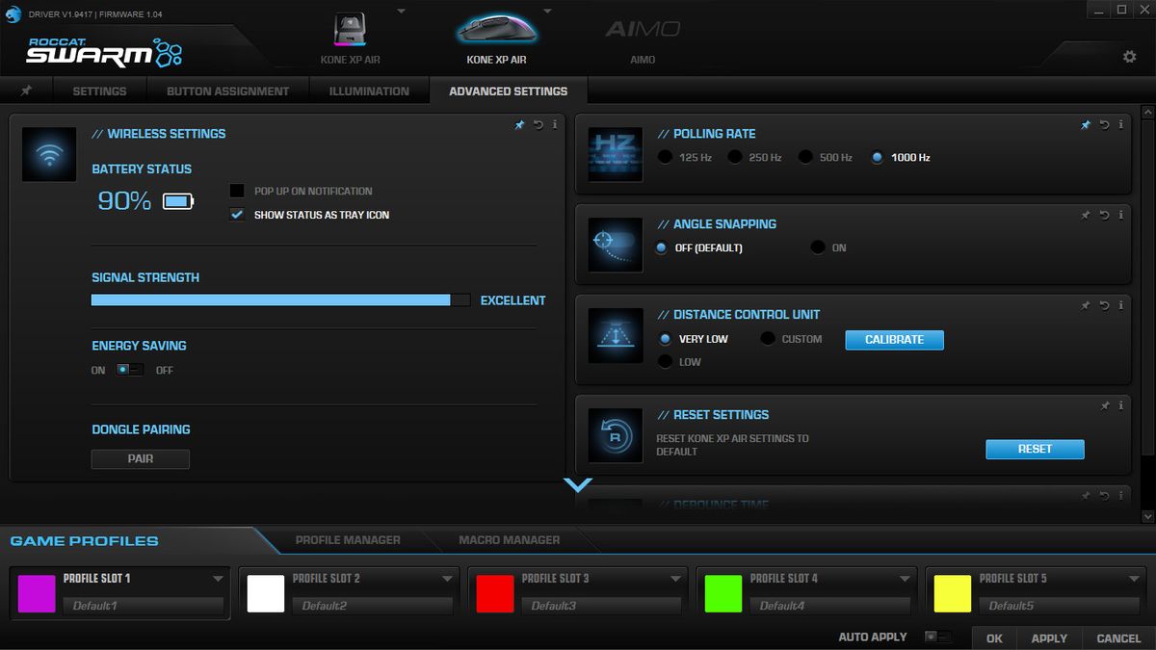Expand Profile Slot 5 dropdown arrow
Viewport: 1156px width, 650px height.
(x=1134, y=579)
